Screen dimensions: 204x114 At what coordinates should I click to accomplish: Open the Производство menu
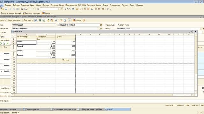(71, 5)
